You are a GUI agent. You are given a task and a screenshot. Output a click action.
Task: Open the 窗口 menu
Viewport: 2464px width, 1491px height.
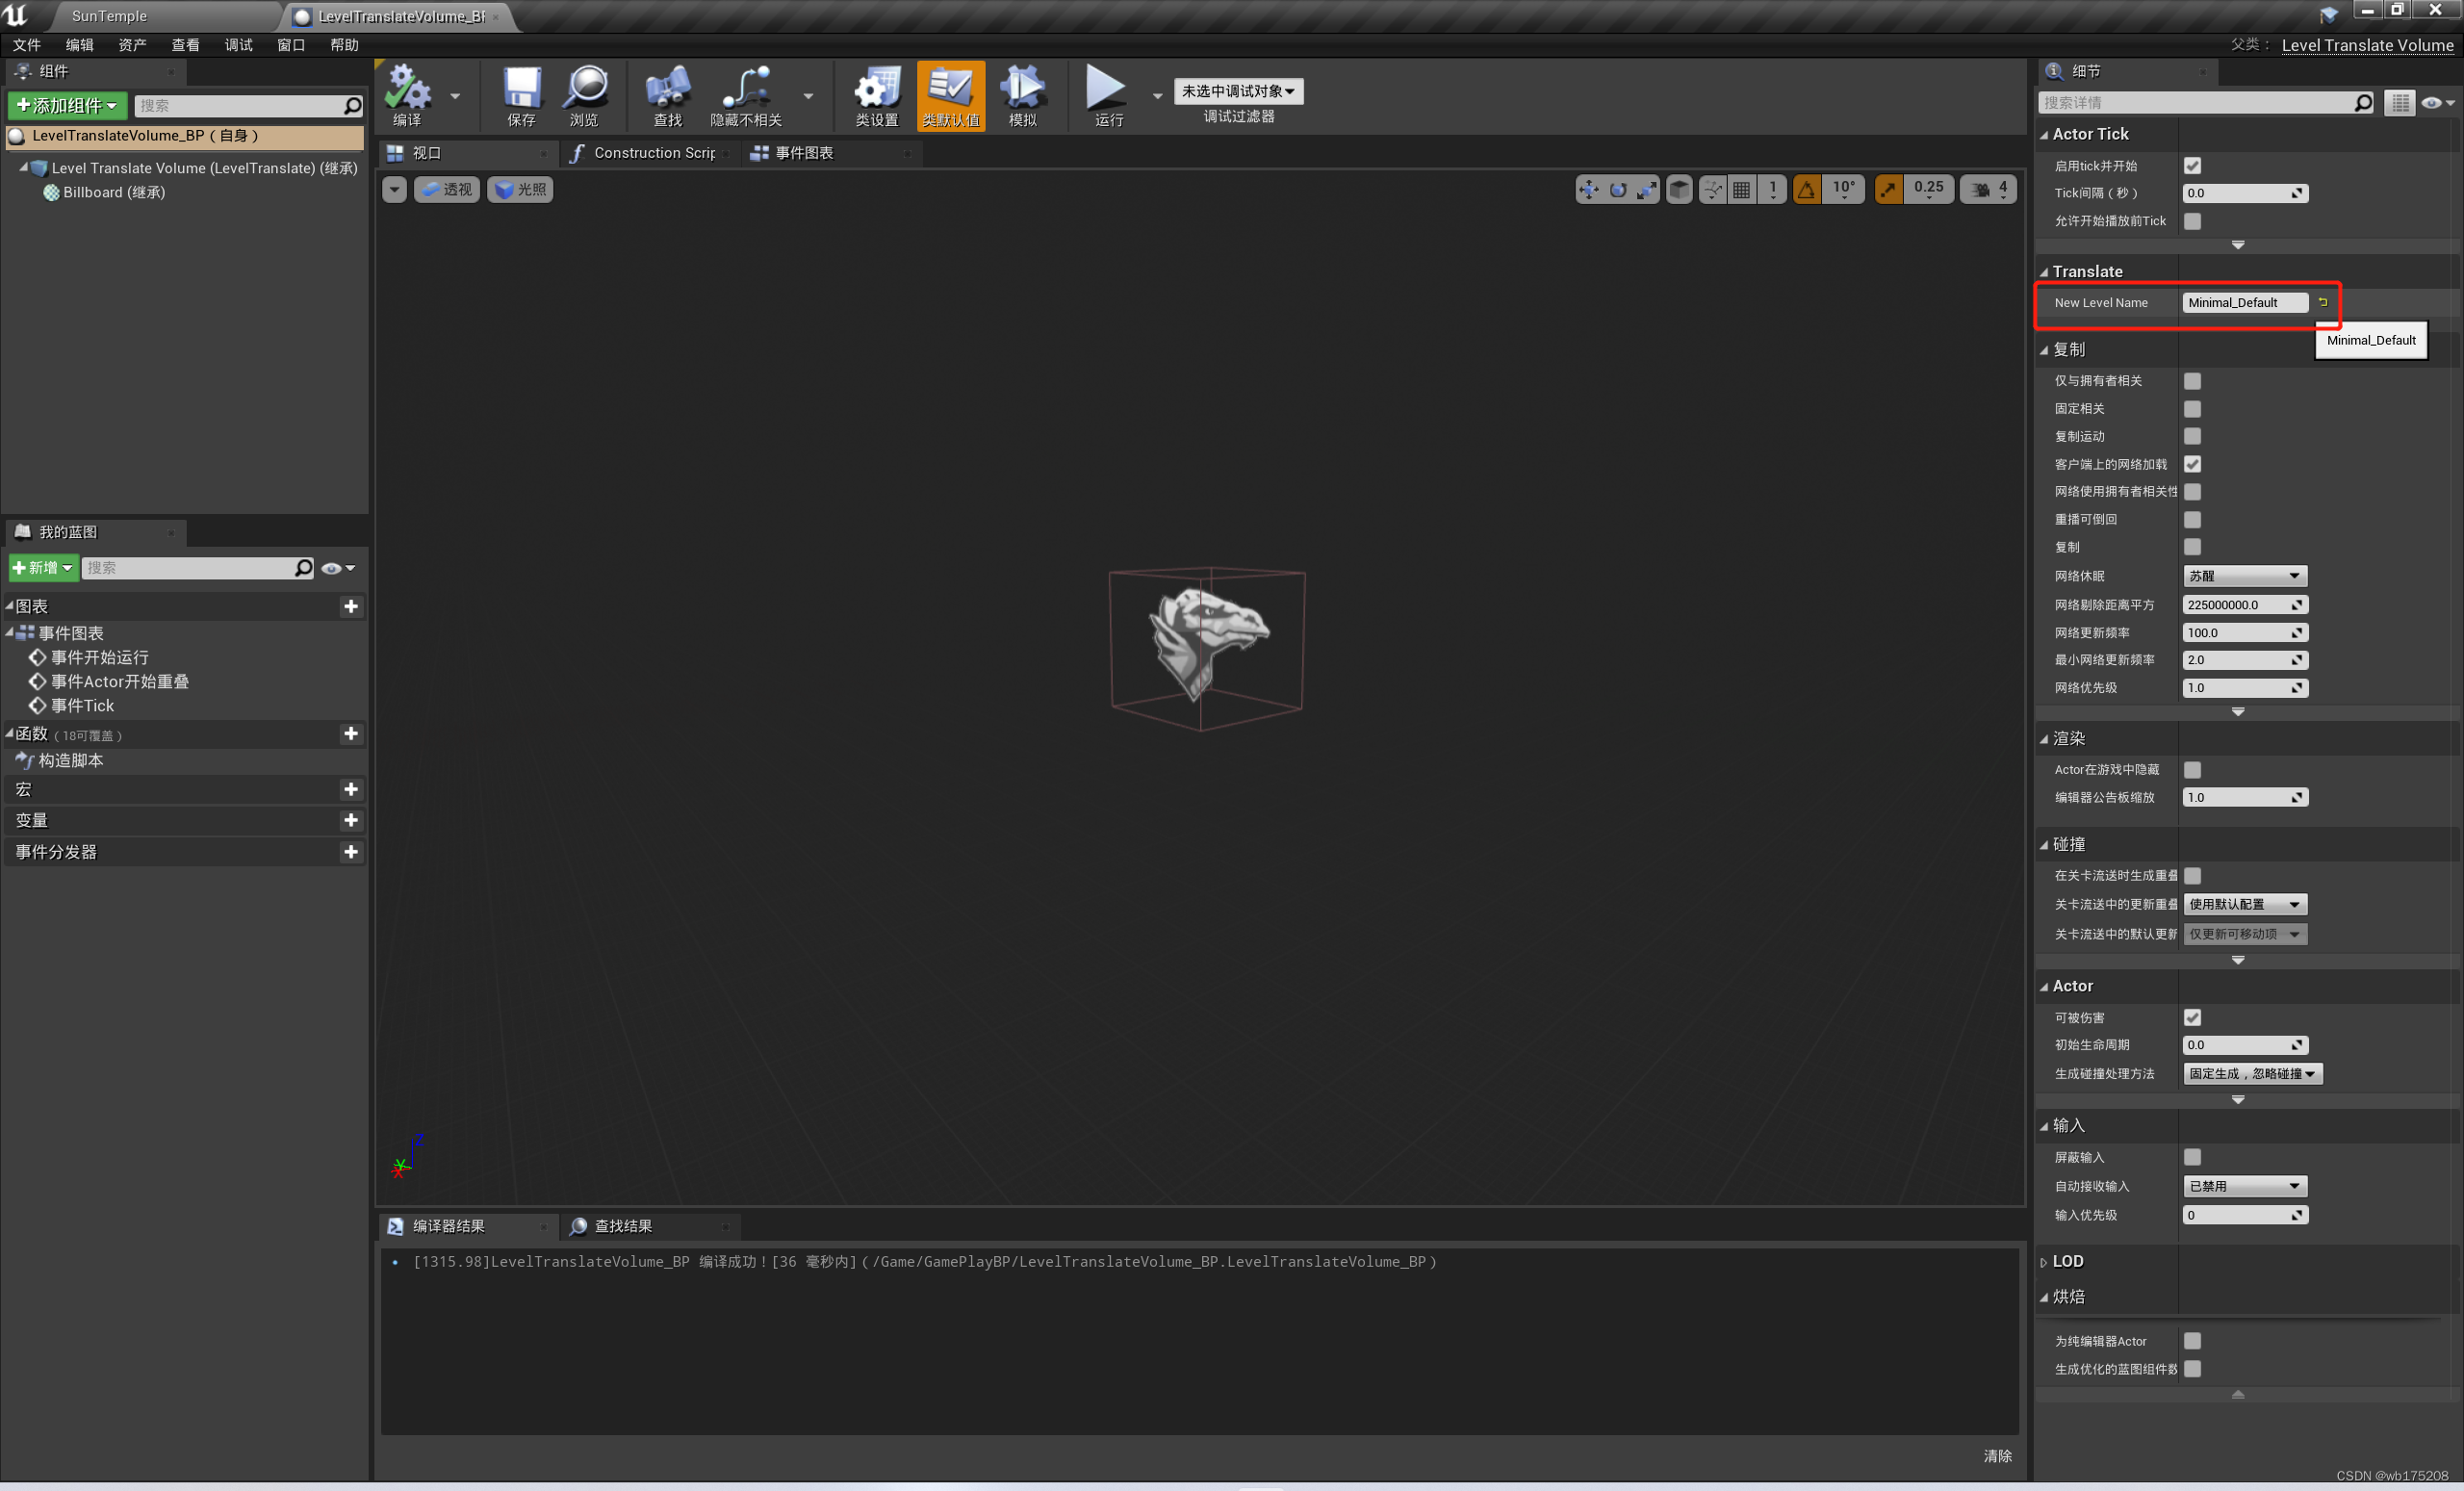291,45
